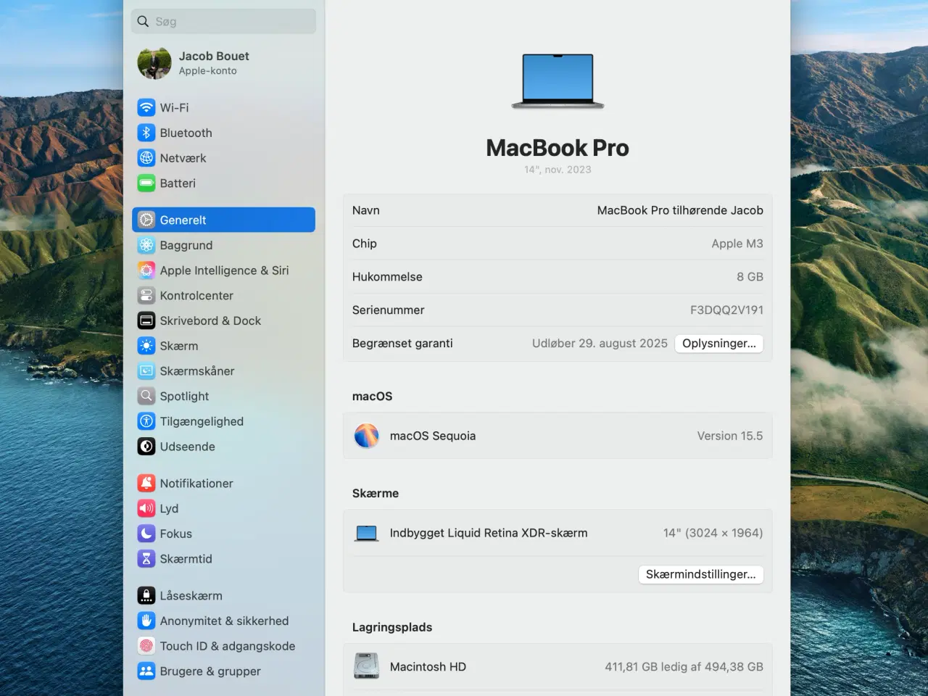This screenshot has width=928, height=696.
Task: Click 411,81 GB ledig af 494,38 GB
Action: [x=684, y=666]
